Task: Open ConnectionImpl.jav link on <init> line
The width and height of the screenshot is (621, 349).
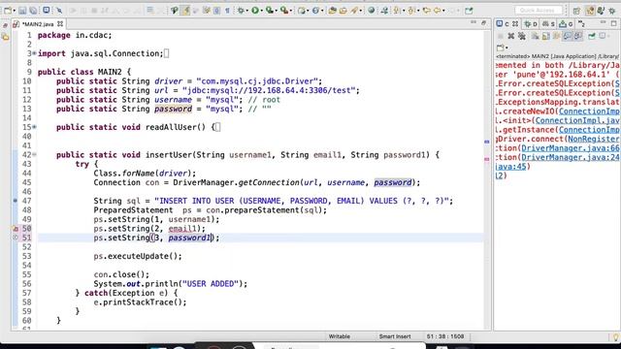Action: 578,120
